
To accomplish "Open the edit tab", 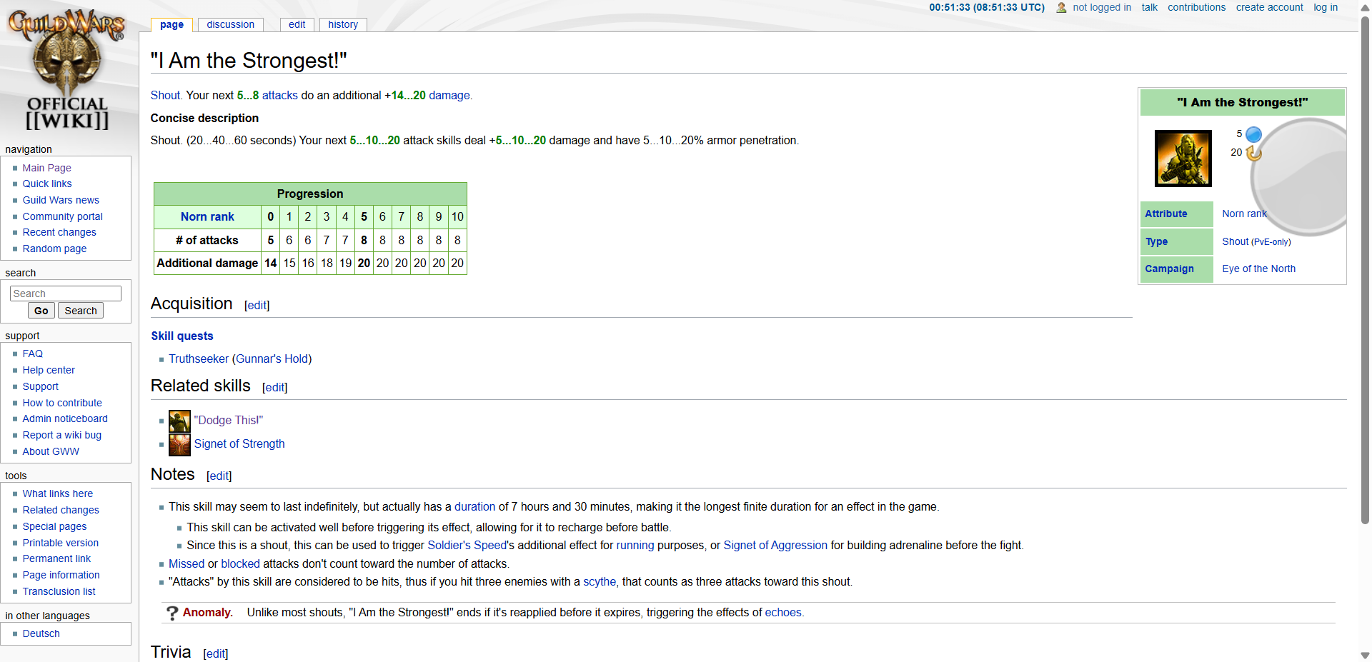I will 297,24.
